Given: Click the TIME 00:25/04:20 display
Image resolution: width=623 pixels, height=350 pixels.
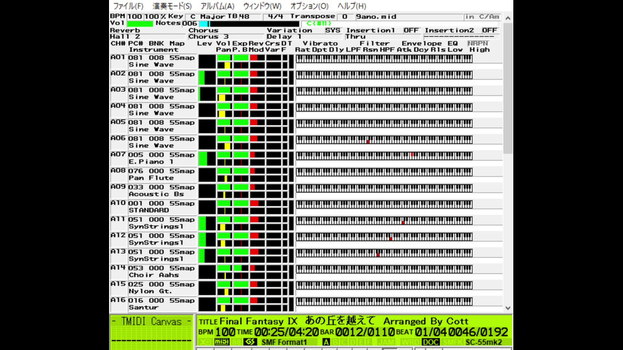Looking at the screenshot, I should pyautogui.click(x=287, y=332).
